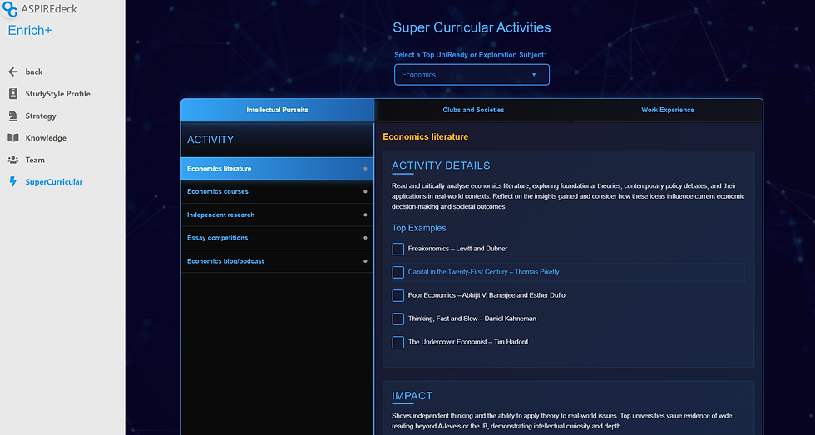The image size is (815, 435).
Task: Open the Essay competitions activity
Action: point(277,238)
